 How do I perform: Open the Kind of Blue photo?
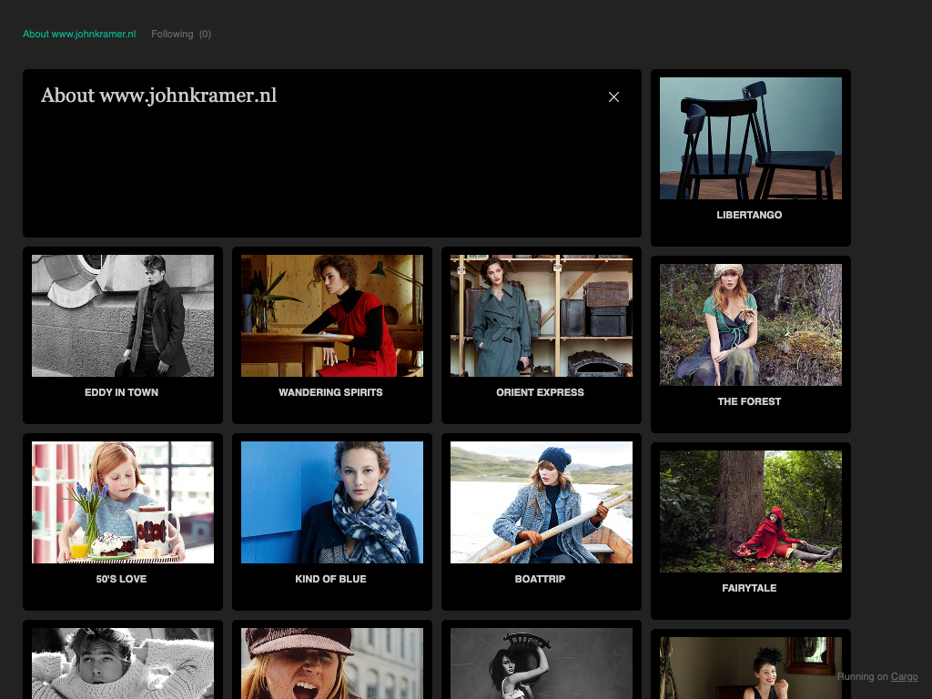coord(332,502)
